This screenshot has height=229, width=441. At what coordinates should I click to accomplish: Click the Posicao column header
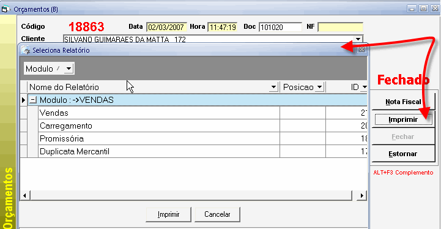pos(302,87)
